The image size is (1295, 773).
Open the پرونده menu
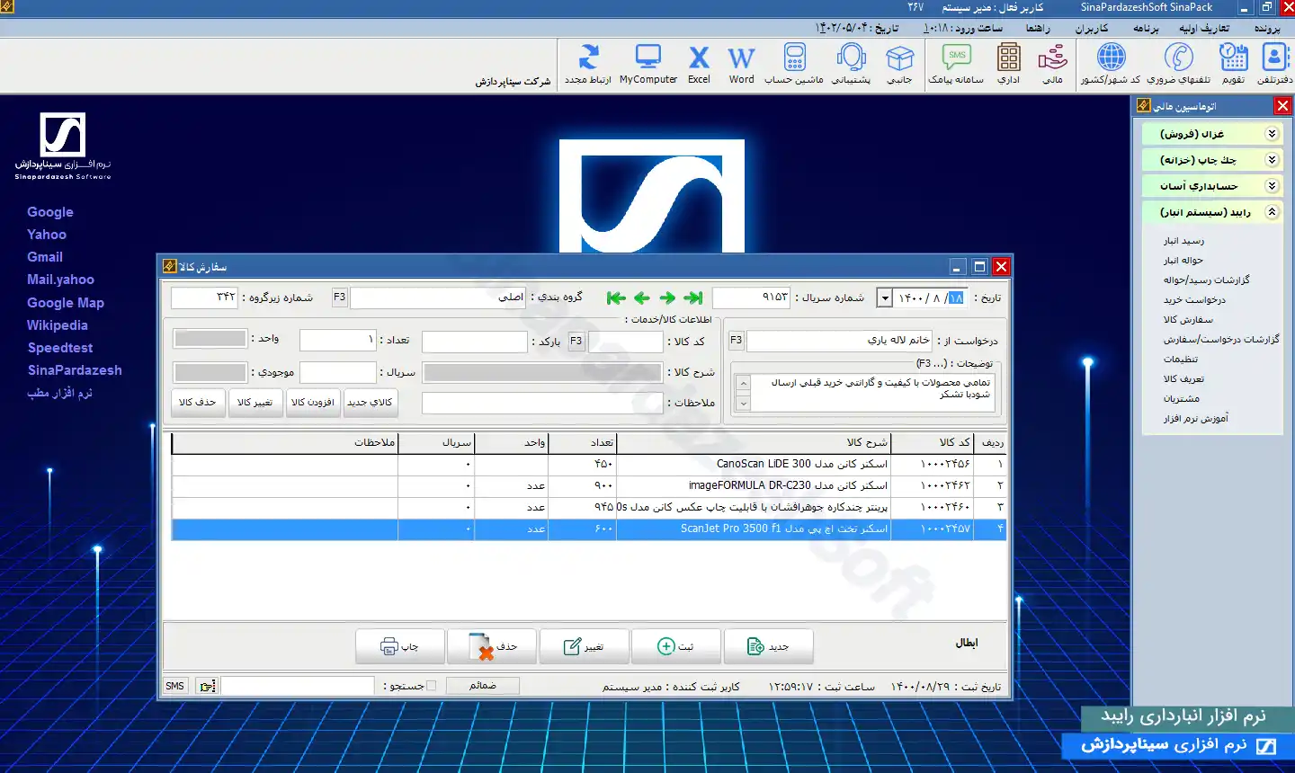[x=1267, y=29]
